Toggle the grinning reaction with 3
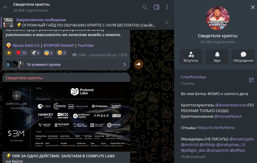The image size is (257, 163). (x=62, y=53)
